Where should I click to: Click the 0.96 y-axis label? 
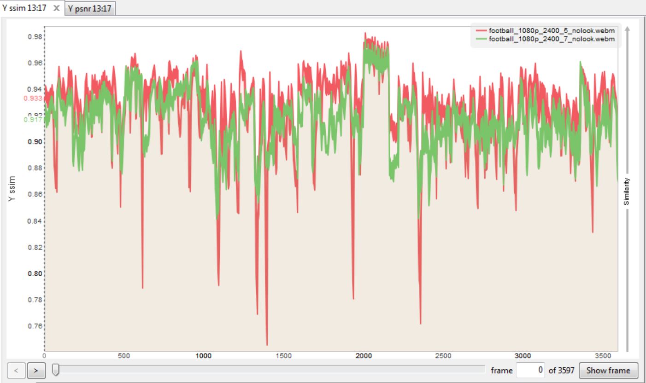tap(35, 63)
